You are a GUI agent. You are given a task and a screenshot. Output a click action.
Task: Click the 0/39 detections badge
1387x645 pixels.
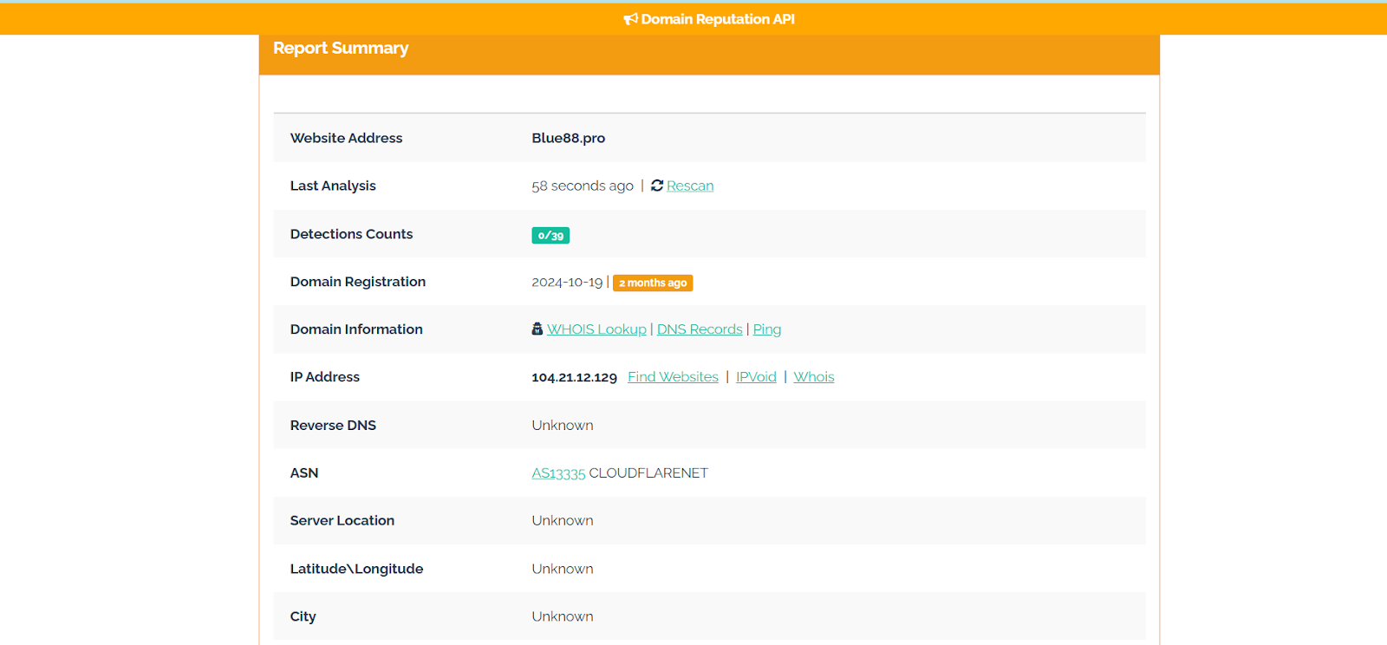pyautogui.click(x=550, y=235)
